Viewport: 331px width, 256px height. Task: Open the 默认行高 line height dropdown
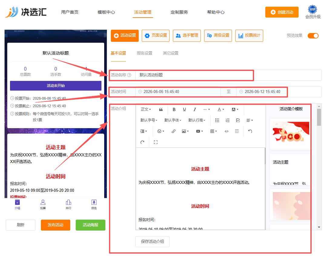(197, 120)
